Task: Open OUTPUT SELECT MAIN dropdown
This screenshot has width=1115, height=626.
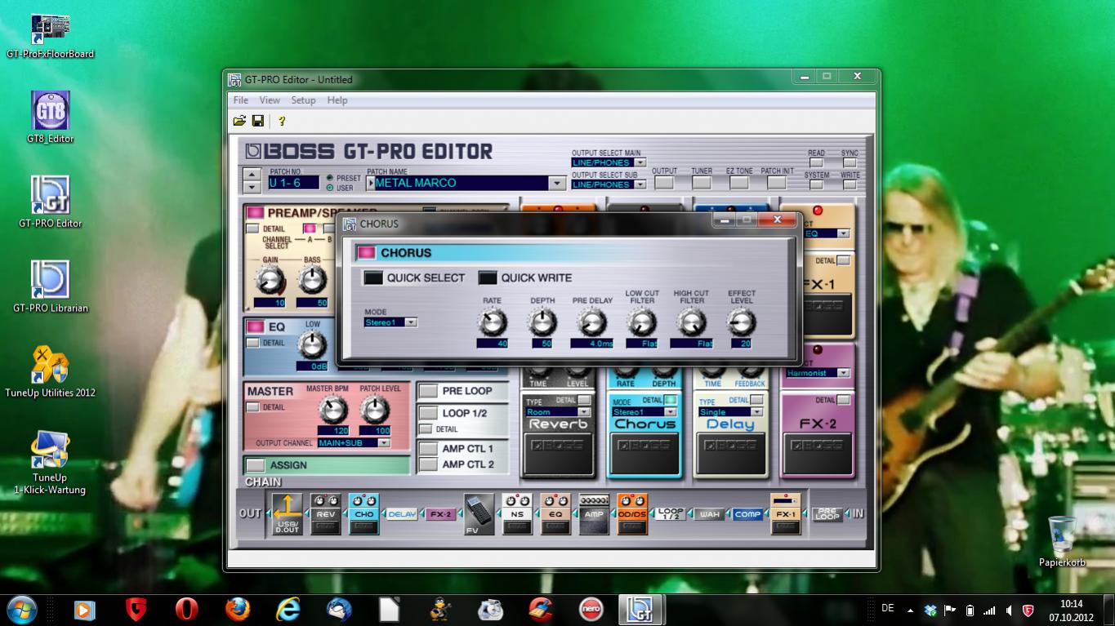Action: [x=640, y=162]
